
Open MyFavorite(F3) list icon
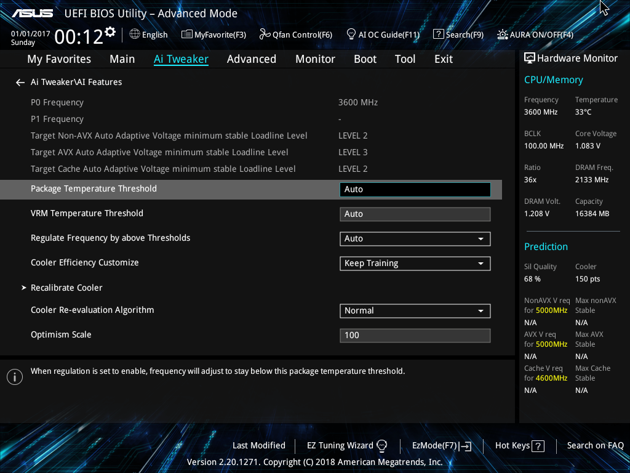click(x=187, y=34)
